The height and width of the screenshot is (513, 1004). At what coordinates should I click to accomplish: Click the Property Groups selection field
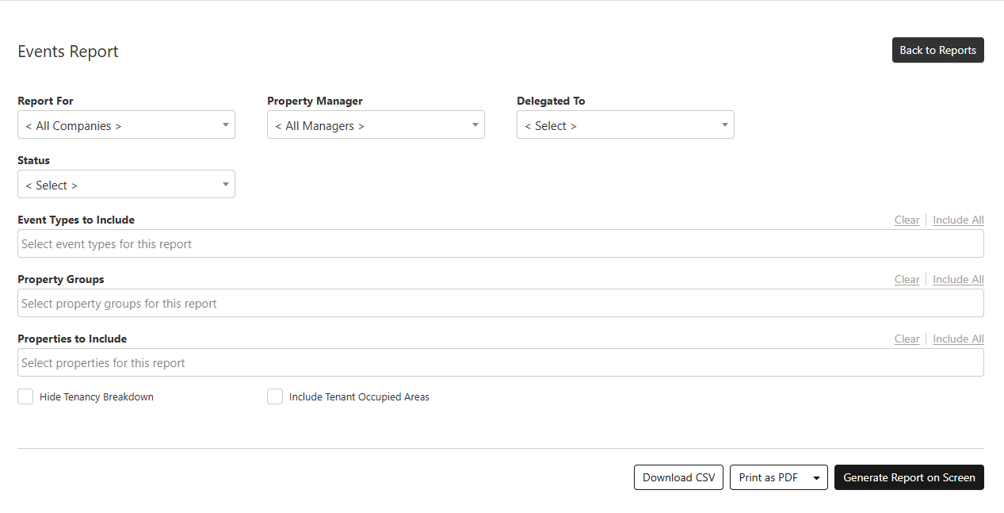pyautogui.click(x=500, y=304)
